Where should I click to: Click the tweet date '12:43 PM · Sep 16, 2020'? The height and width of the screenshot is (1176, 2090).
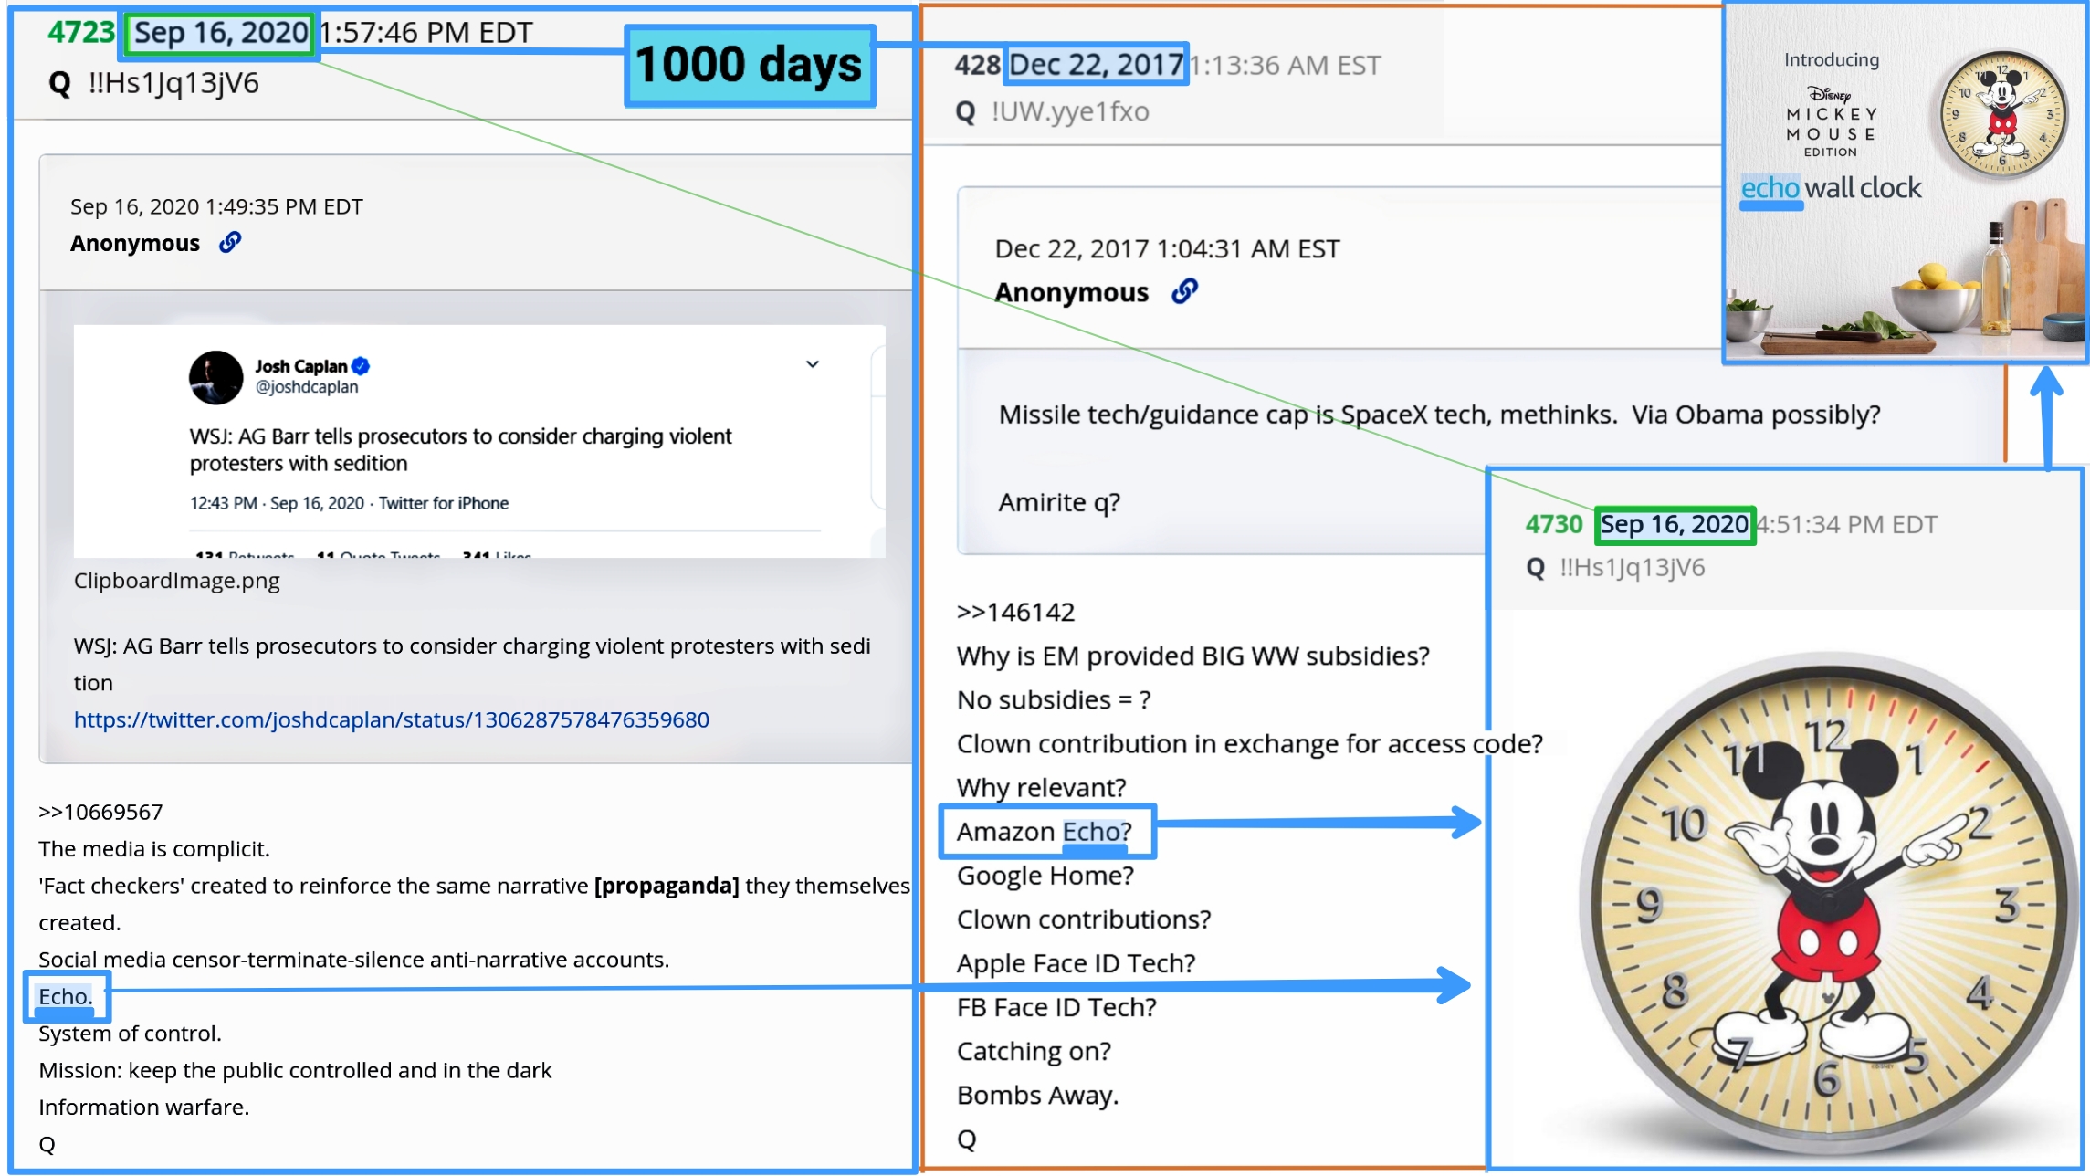coord(277,503)
